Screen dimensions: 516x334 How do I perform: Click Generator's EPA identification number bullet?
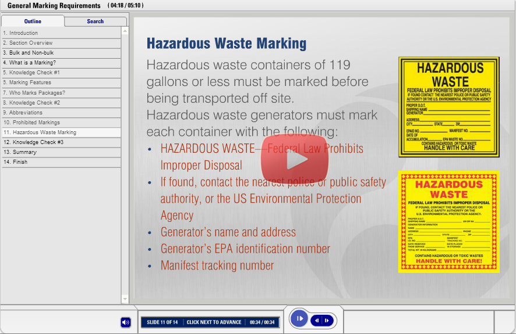click(x=245, y=249)
